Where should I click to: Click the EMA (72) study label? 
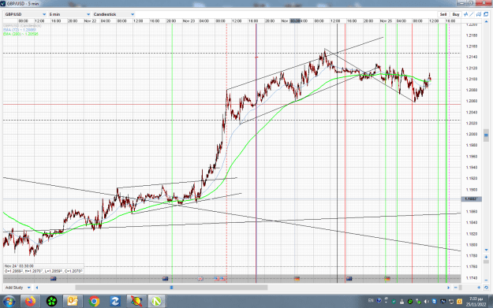[20, 30]
